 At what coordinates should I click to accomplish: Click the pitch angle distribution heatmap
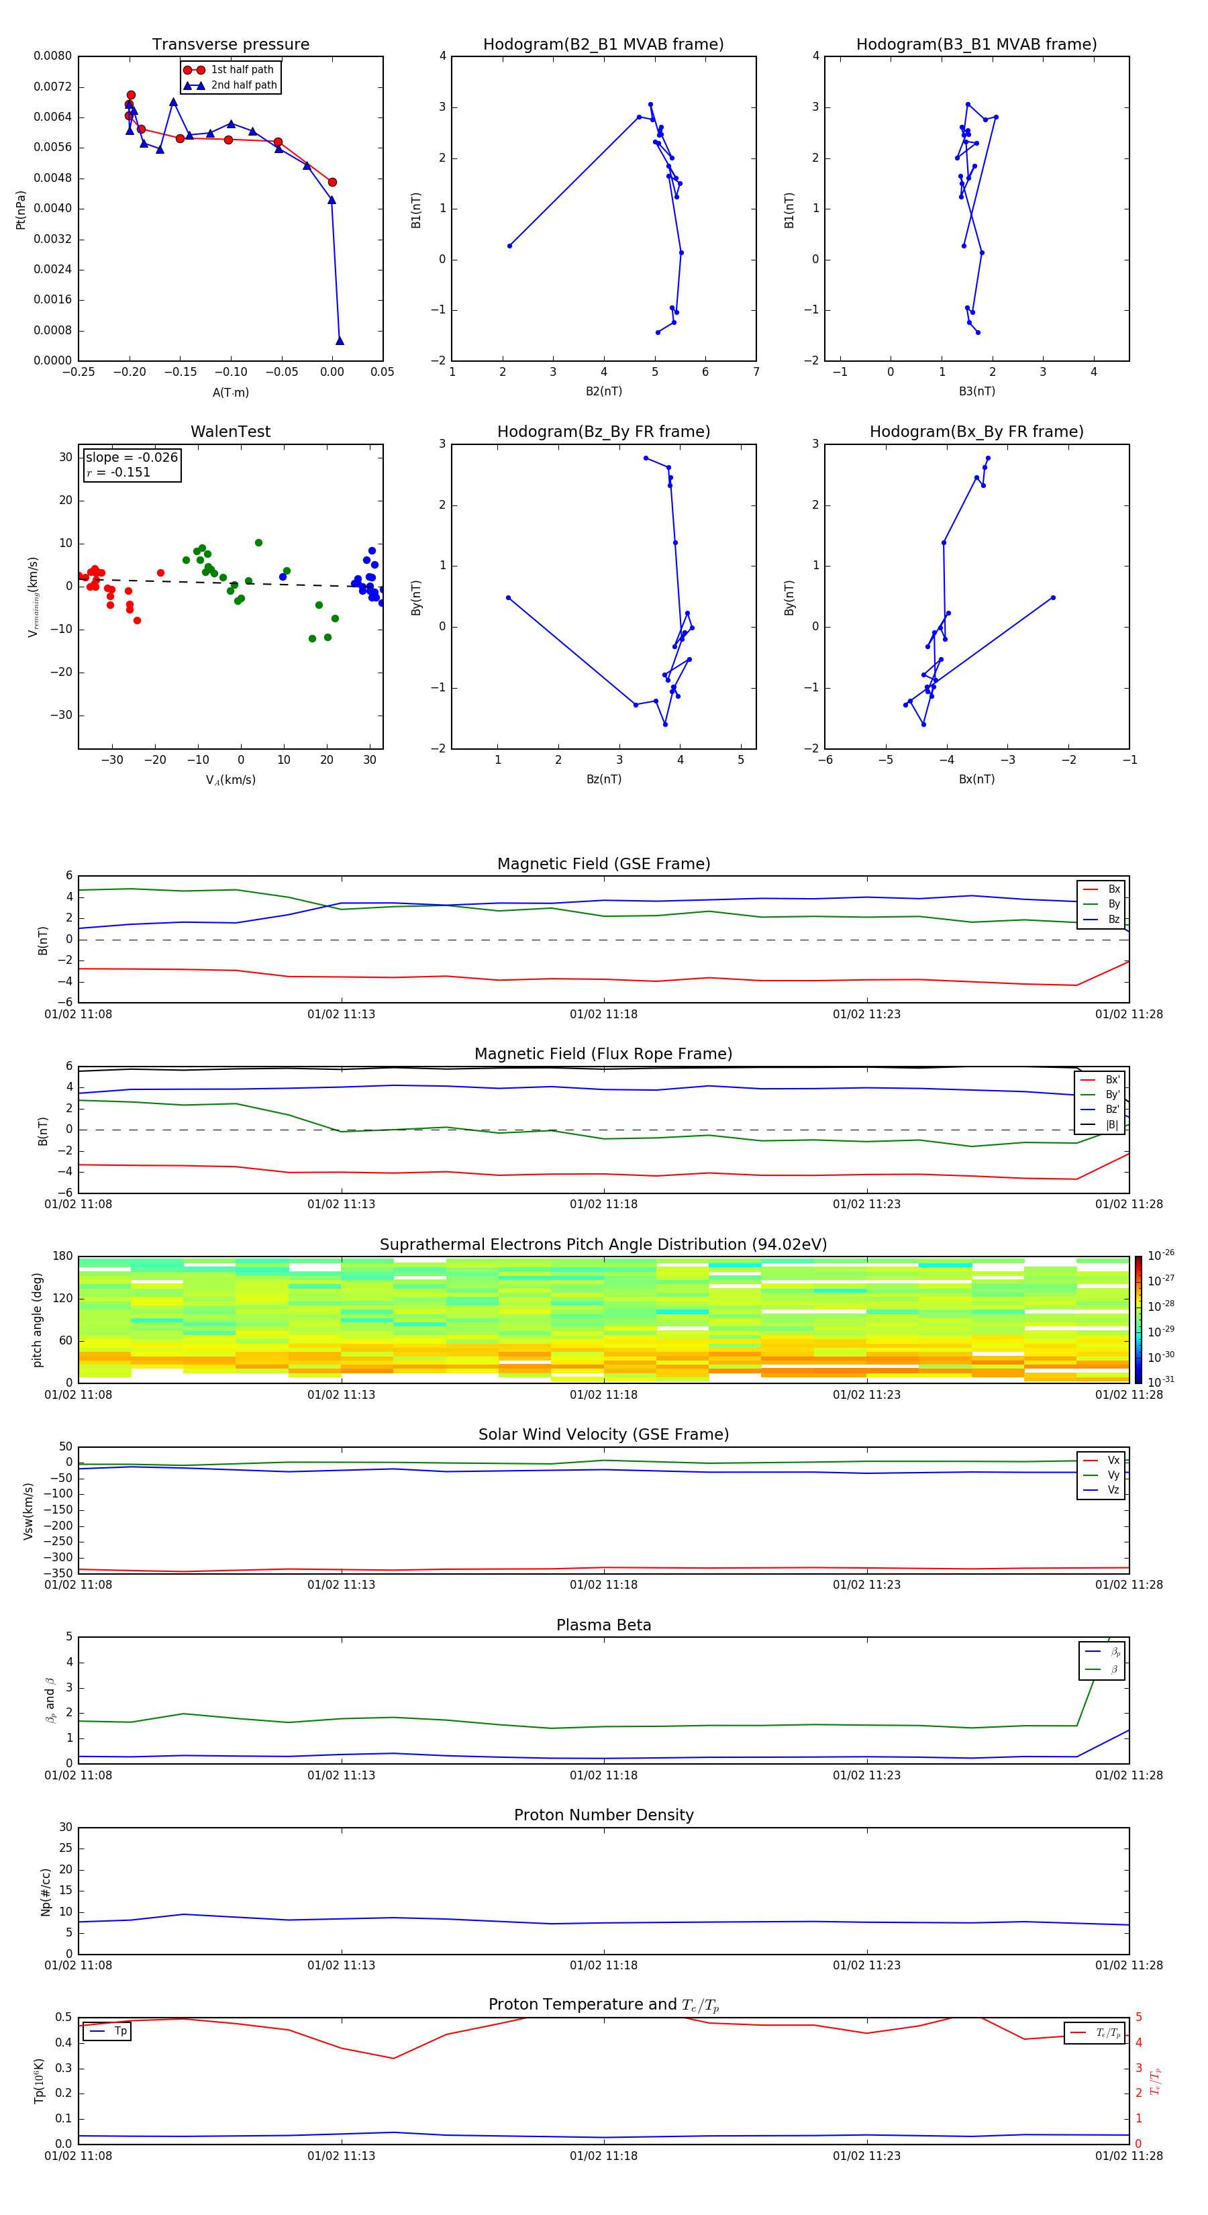[603, 1319]
